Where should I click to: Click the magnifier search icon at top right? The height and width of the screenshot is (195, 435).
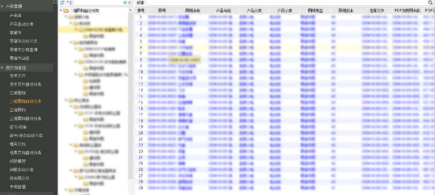[430, 3]
